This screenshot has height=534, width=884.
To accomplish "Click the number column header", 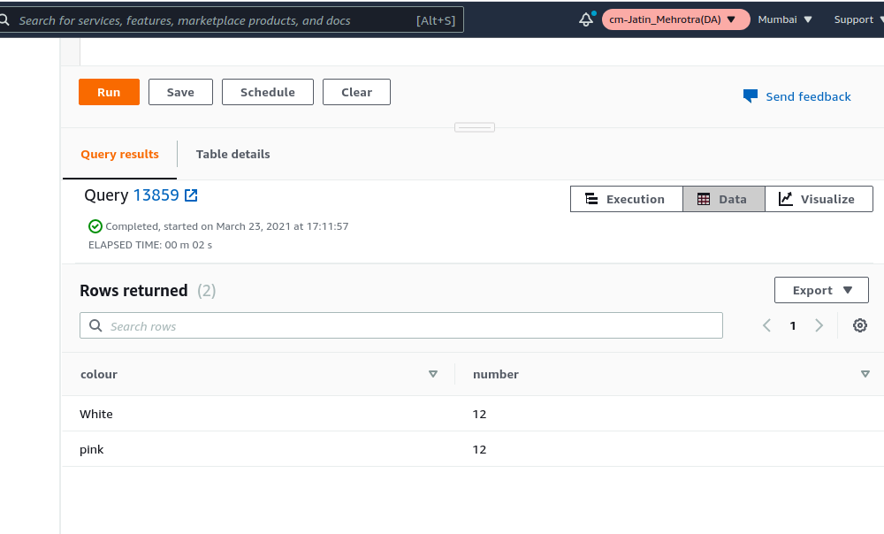I will (x=496, y=374).
